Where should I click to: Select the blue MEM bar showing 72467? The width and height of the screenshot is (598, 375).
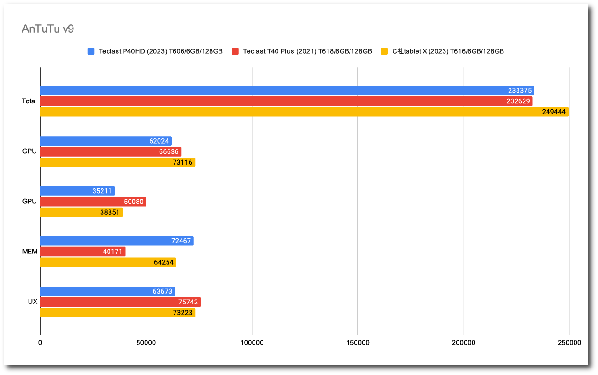click(x=117, y=241)
